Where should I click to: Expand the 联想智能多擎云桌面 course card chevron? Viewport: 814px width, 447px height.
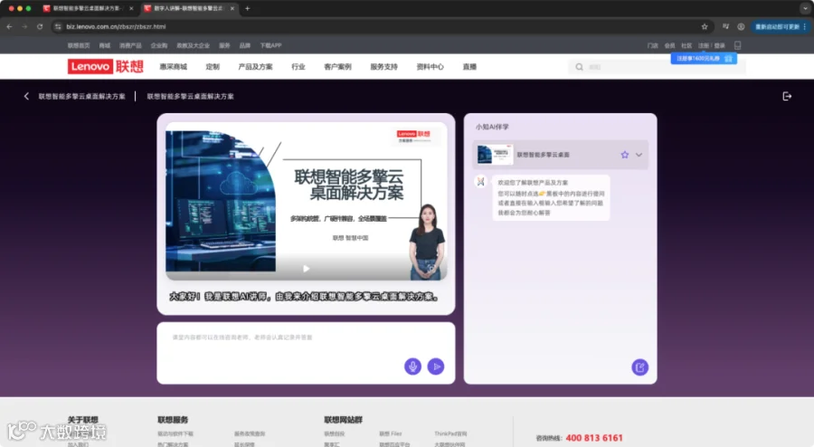point(639,155)
